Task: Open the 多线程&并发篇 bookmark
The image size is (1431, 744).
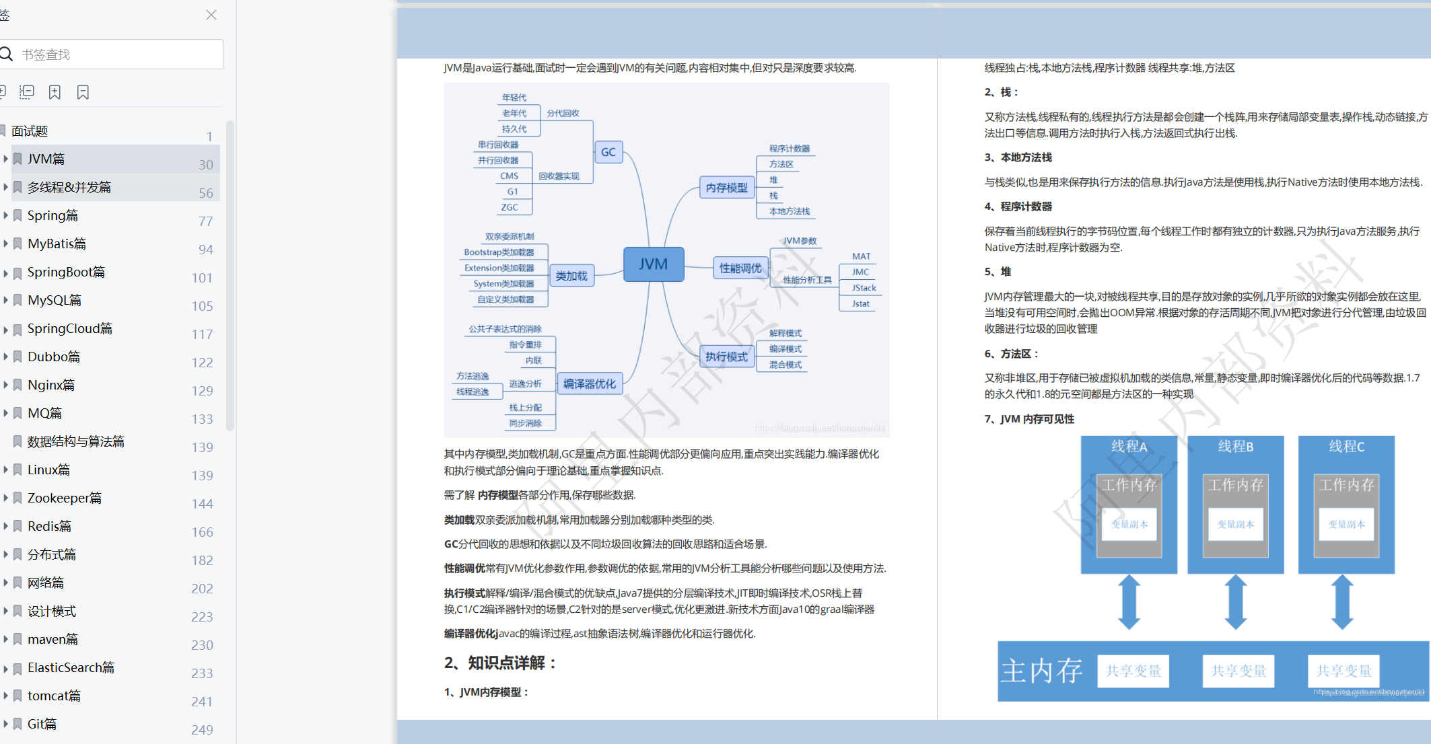Action: click(71, 187)
